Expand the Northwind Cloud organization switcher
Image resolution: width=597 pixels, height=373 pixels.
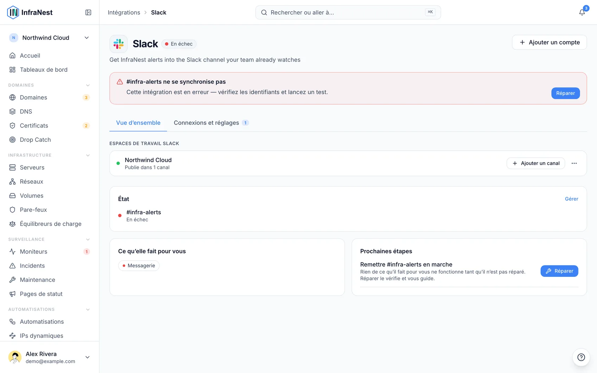click(50, 38)
